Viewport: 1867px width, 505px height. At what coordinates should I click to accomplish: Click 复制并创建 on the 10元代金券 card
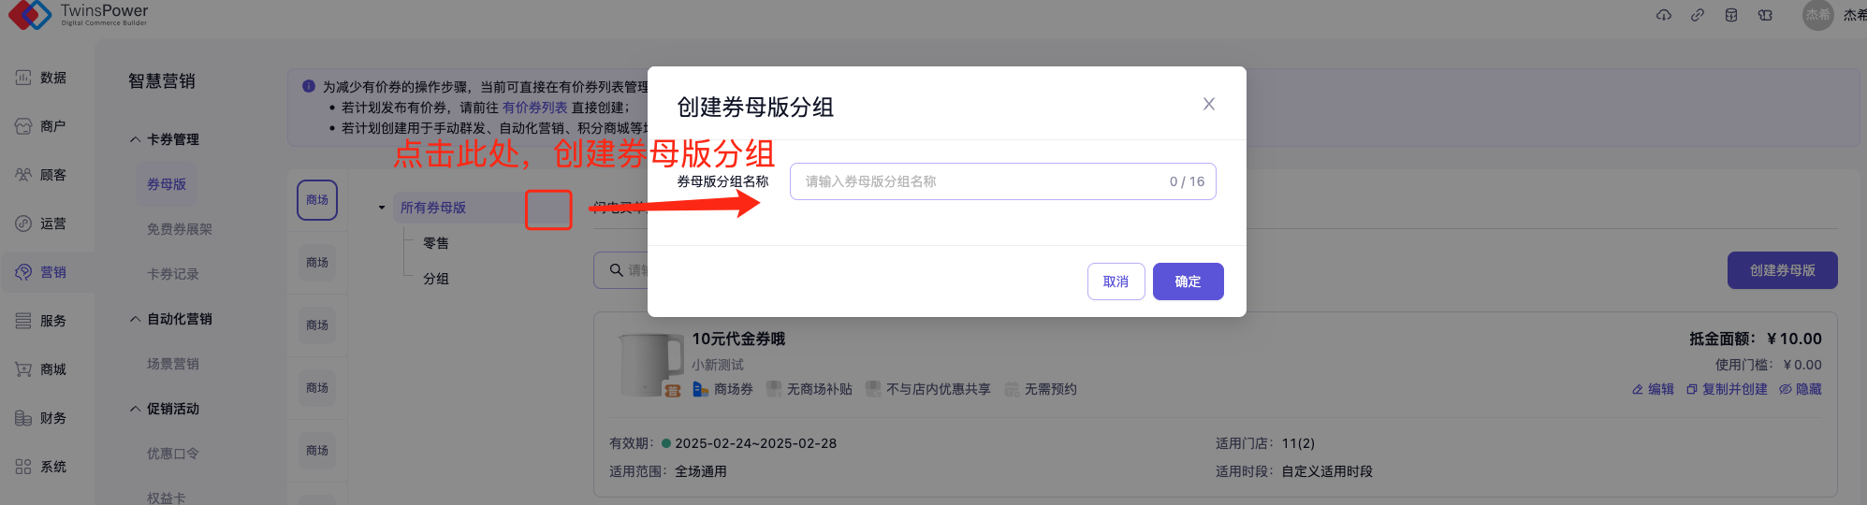(x=1727, y=389)
